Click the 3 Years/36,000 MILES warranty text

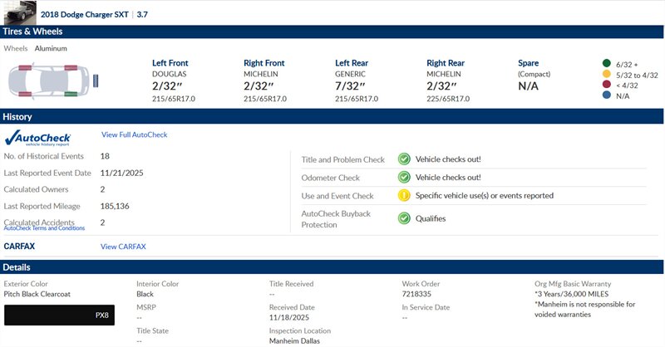572,294
